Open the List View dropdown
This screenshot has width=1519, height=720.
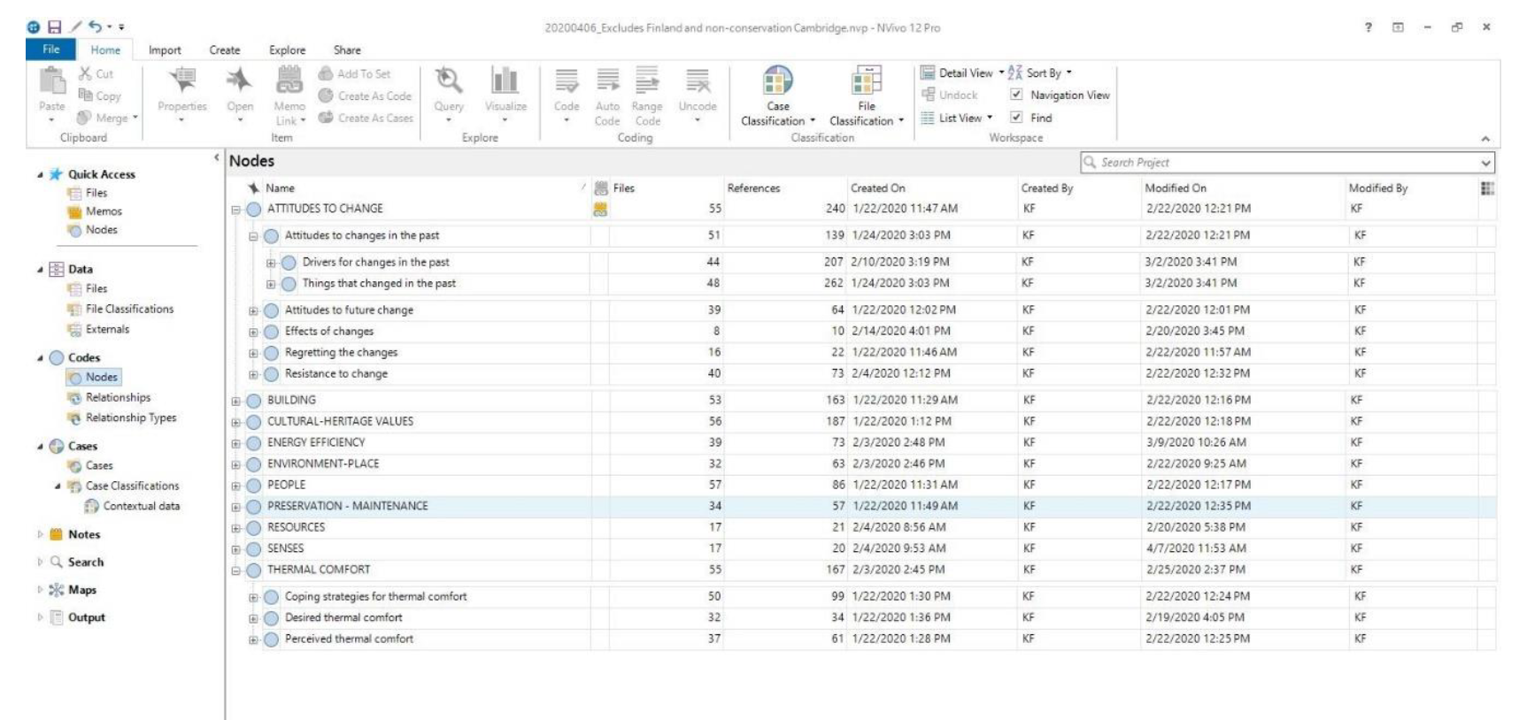coord(957,118)
